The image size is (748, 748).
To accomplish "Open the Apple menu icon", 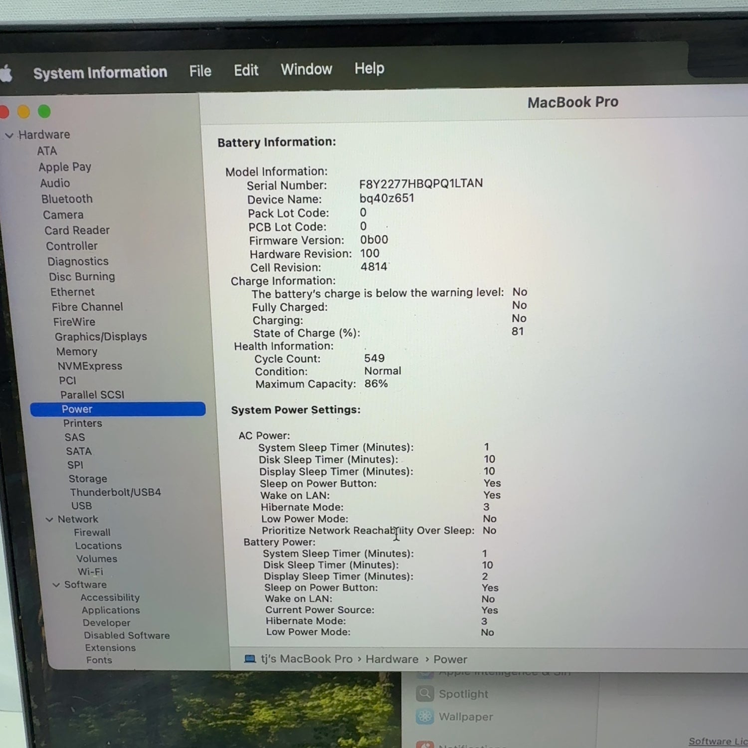I will [x=6, y=74].
